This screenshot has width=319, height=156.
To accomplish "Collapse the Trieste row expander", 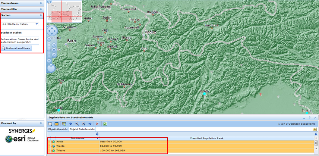I will tap(49, 150).
